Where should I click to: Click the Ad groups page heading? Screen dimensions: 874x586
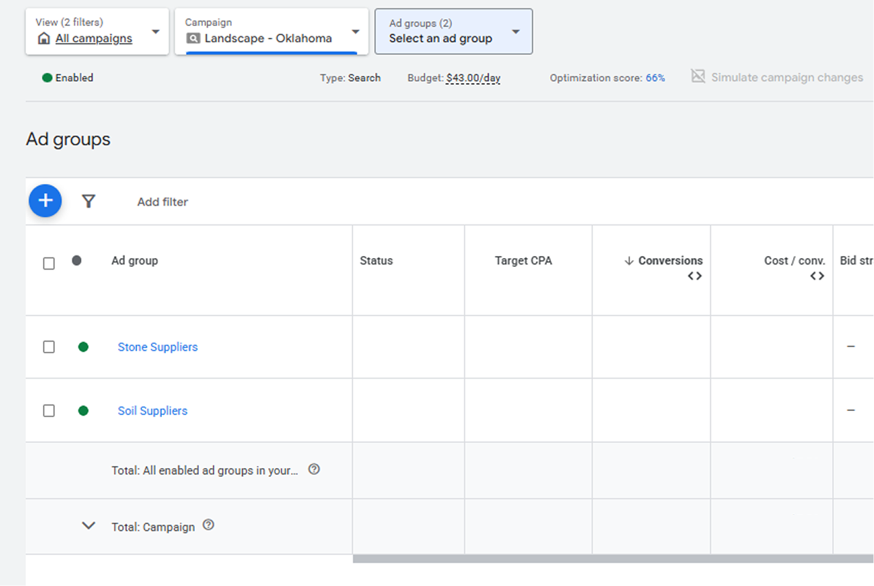pyautogui.click(x=68, y=139)
